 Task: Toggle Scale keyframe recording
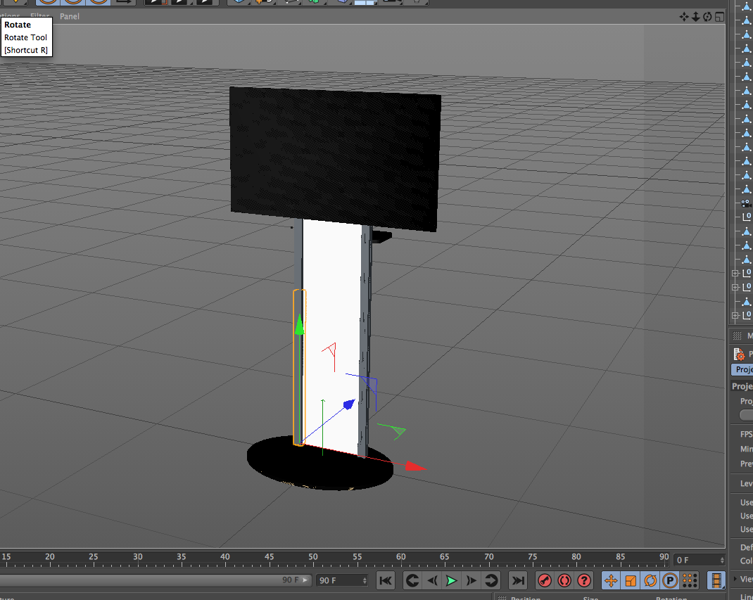pyautogui.click(x=631, y=580)
